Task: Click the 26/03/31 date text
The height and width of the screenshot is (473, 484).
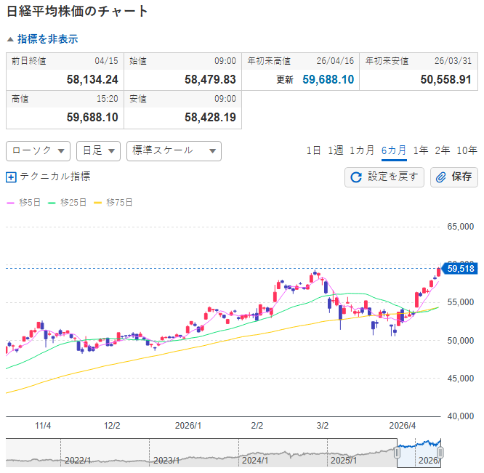Action: (x=453, y=61)
